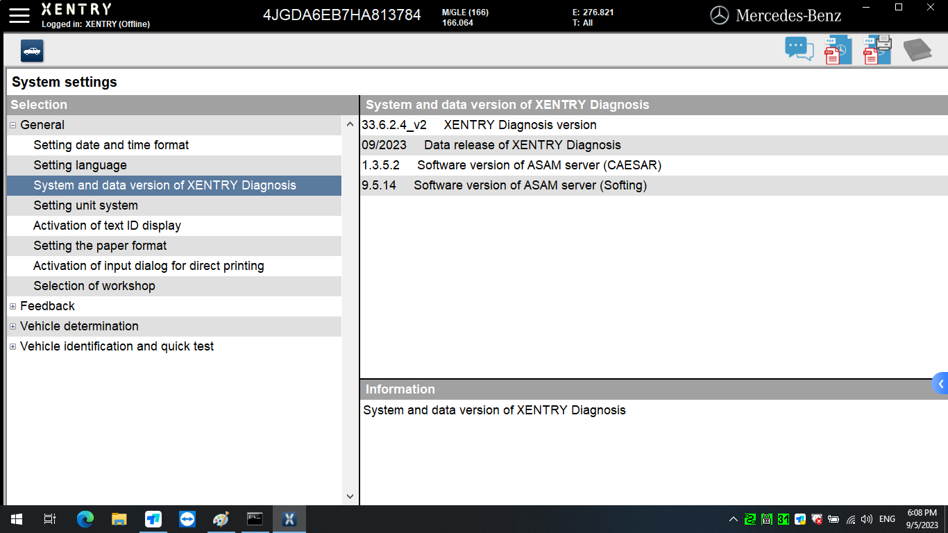Image resolution: width=948 pixels, height=533 pixels.
Task: Open the support messages chat icon
Action: 799,49
